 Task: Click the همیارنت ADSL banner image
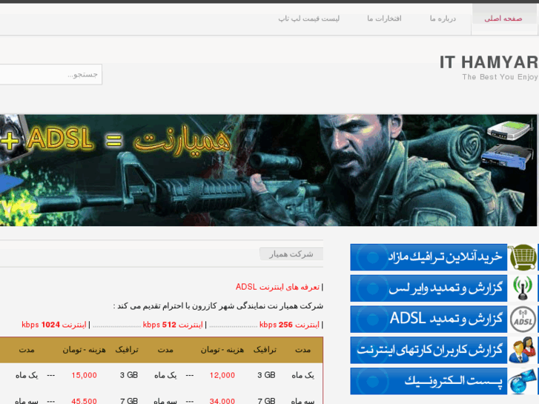[x=268, y=170]
